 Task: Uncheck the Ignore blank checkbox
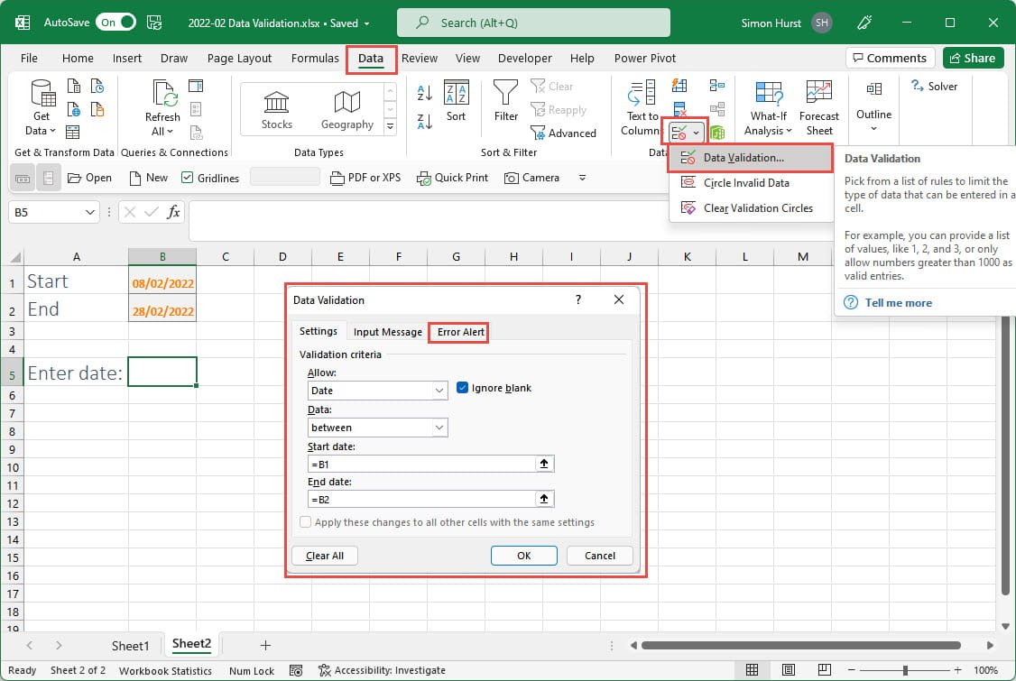point(463,388)
